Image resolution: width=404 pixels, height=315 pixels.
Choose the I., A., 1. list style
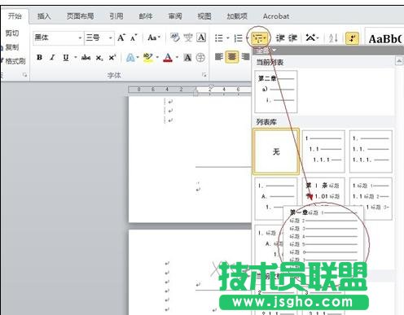[x=276, y=199]
